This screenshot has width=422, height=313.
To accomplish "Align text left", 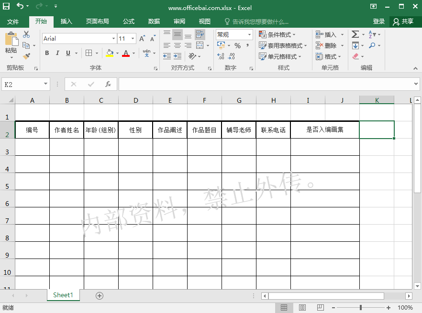I will 167,45.
